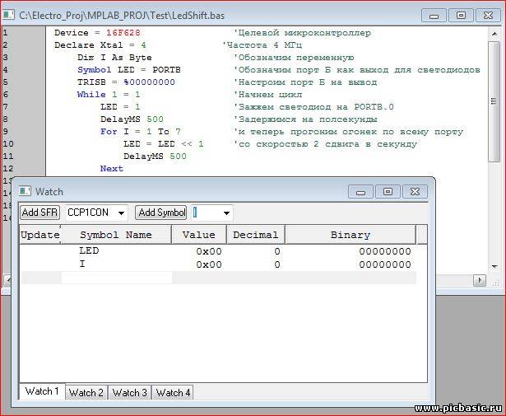
Task: Click the Symbol Name column header
Action: click(116, 235)
